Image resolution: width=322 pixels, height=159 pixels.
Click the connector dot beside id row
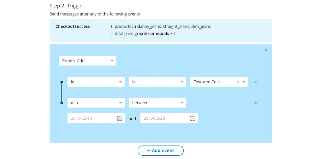[61, 82]
